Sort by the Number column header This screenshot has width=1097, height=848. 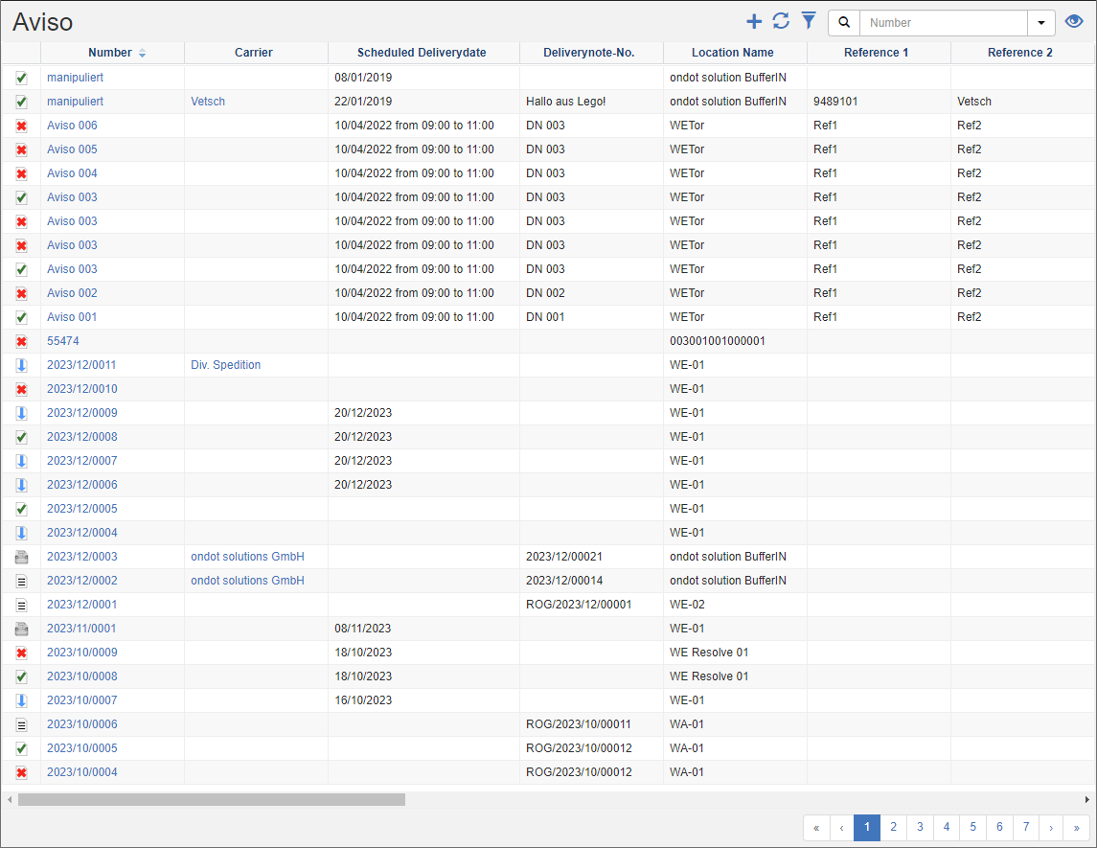coord(110,53)
